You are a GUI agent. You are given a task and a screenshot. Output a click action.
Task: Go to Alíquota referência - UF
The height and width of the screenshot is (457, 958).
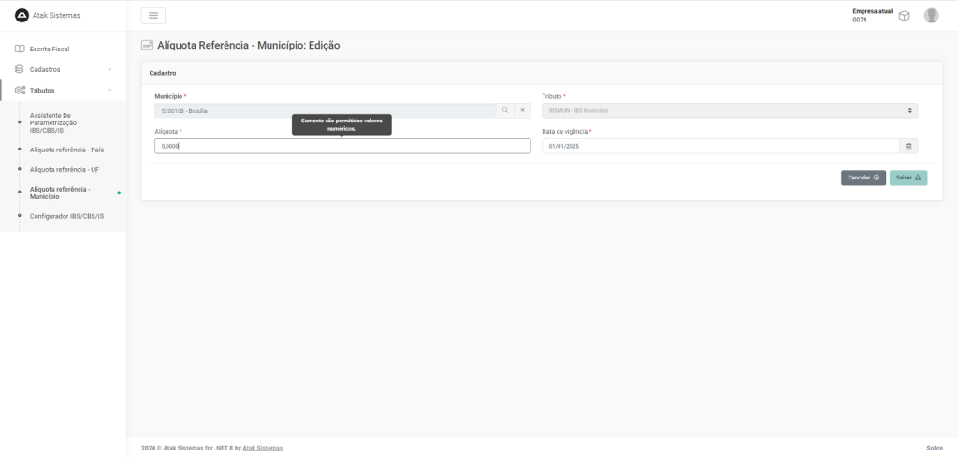coord(65,170)
